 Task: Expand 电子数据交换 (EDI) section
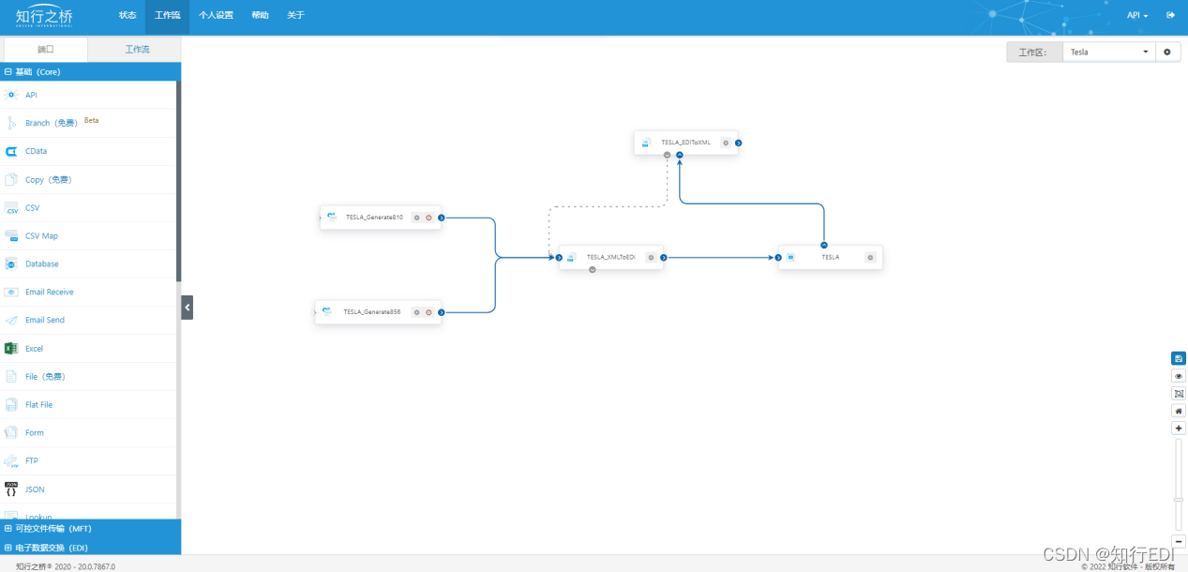90,547
